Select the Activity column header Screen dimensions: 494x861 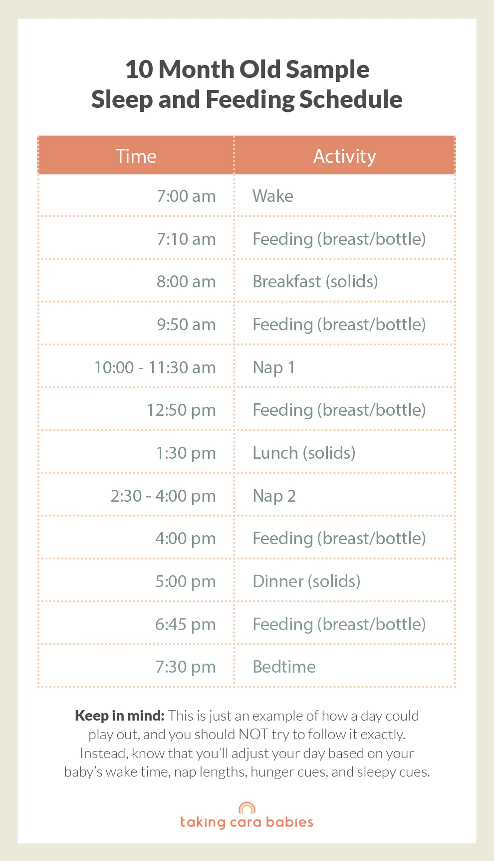(x=344, y=156)
